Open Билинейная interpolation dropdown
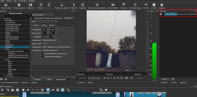 (53, 50)
